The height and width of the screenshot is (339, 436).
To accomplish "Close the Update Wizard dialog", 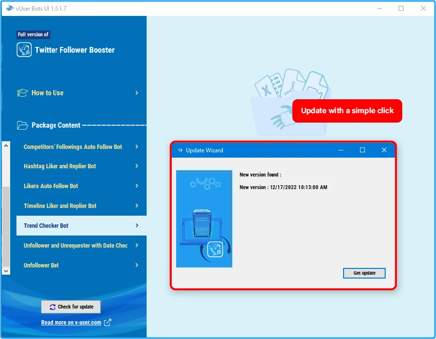I will coord(384,150).
